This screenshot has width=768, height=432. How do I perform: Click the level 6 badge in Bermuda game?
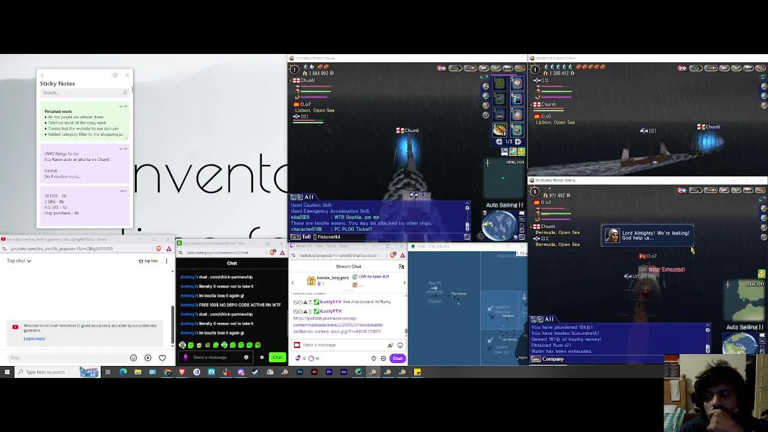[535, 192]
